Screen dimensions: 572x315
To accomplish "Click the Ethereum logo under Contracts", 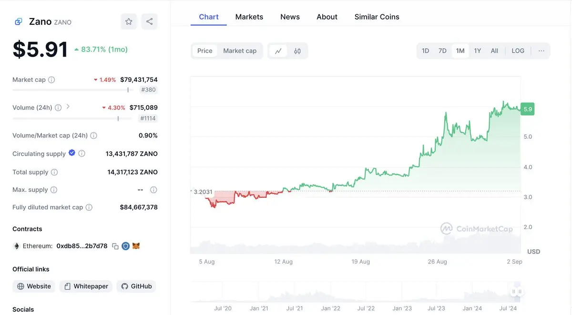I will point(17,246).
